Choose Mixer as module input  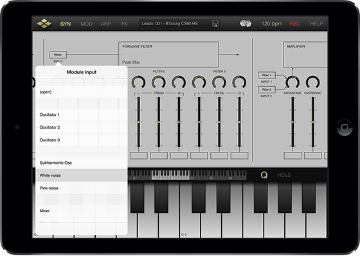tap(81, 210)
